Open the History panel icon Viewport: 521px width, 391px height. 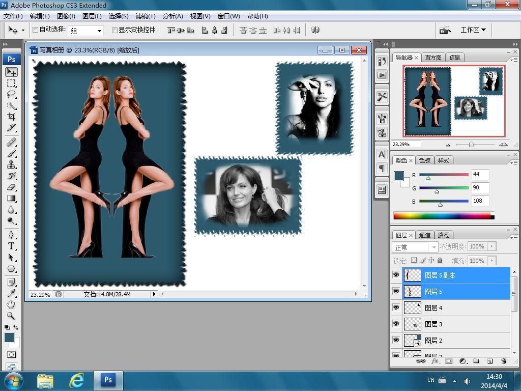click(x=382, y=61)
